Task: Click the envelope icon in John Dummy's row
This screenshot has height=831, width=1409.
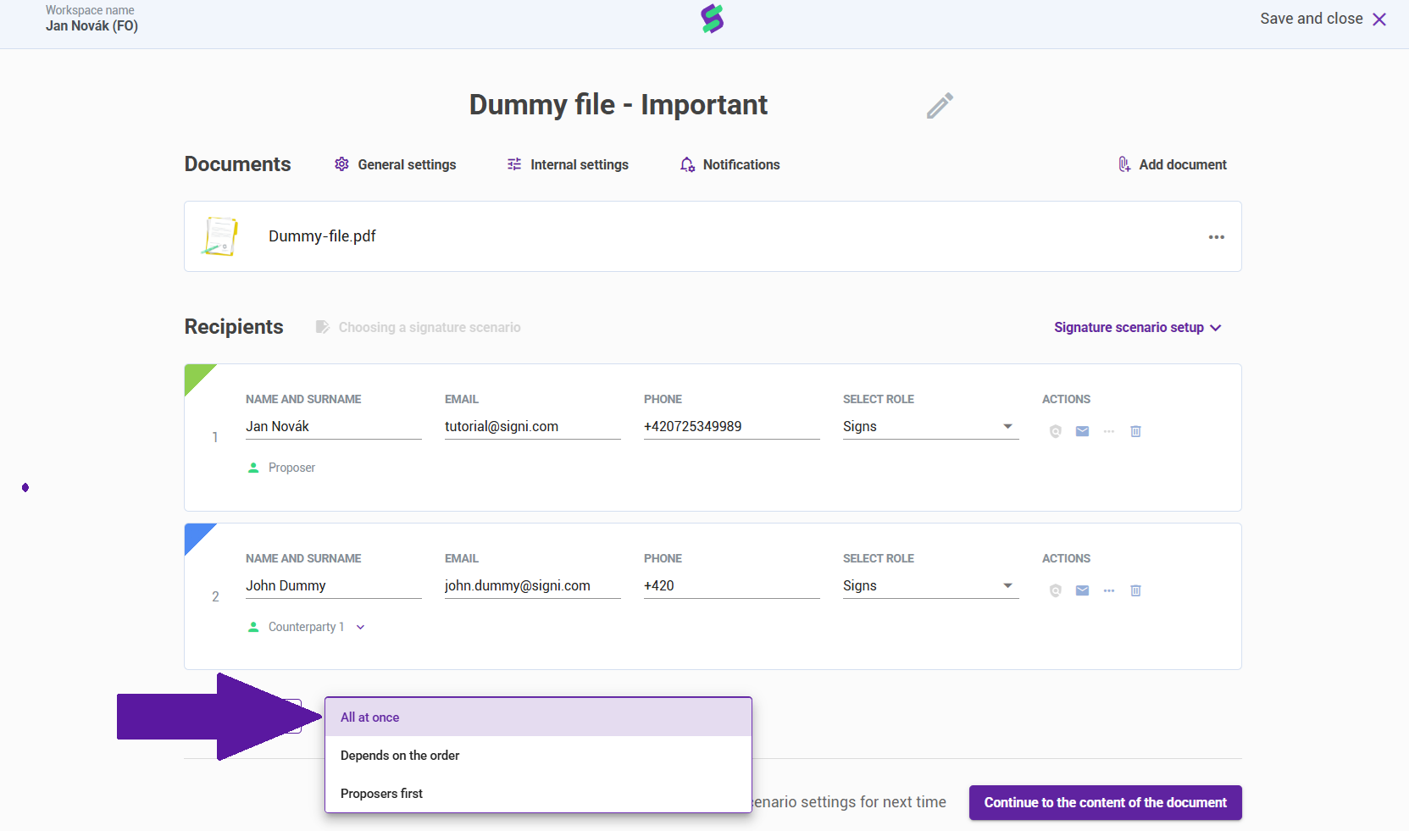Action: 1082,590
